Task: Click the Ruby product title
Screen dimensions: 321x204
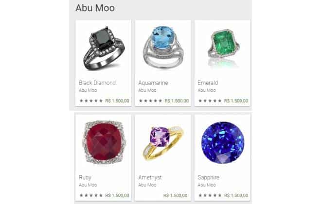Action: pos(85,177)
